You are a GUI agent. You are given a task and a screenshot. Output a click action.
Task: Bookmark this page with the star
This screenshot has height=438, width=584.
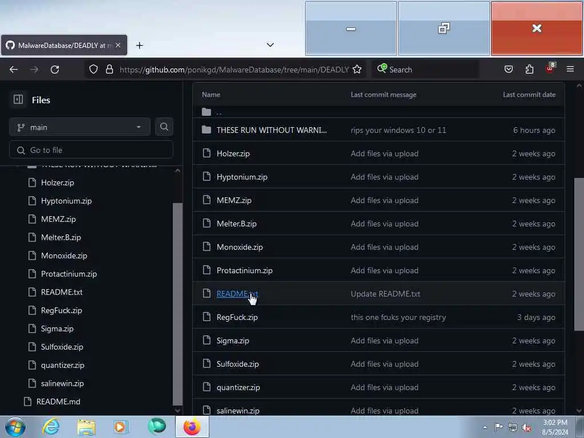tap(357, 69)
